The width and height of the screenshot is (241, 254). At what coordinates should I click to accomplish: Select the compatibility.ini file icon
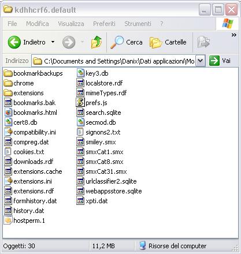8,132
